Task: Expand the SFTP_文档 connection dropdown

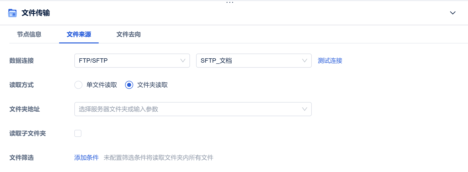Action: 254,61
